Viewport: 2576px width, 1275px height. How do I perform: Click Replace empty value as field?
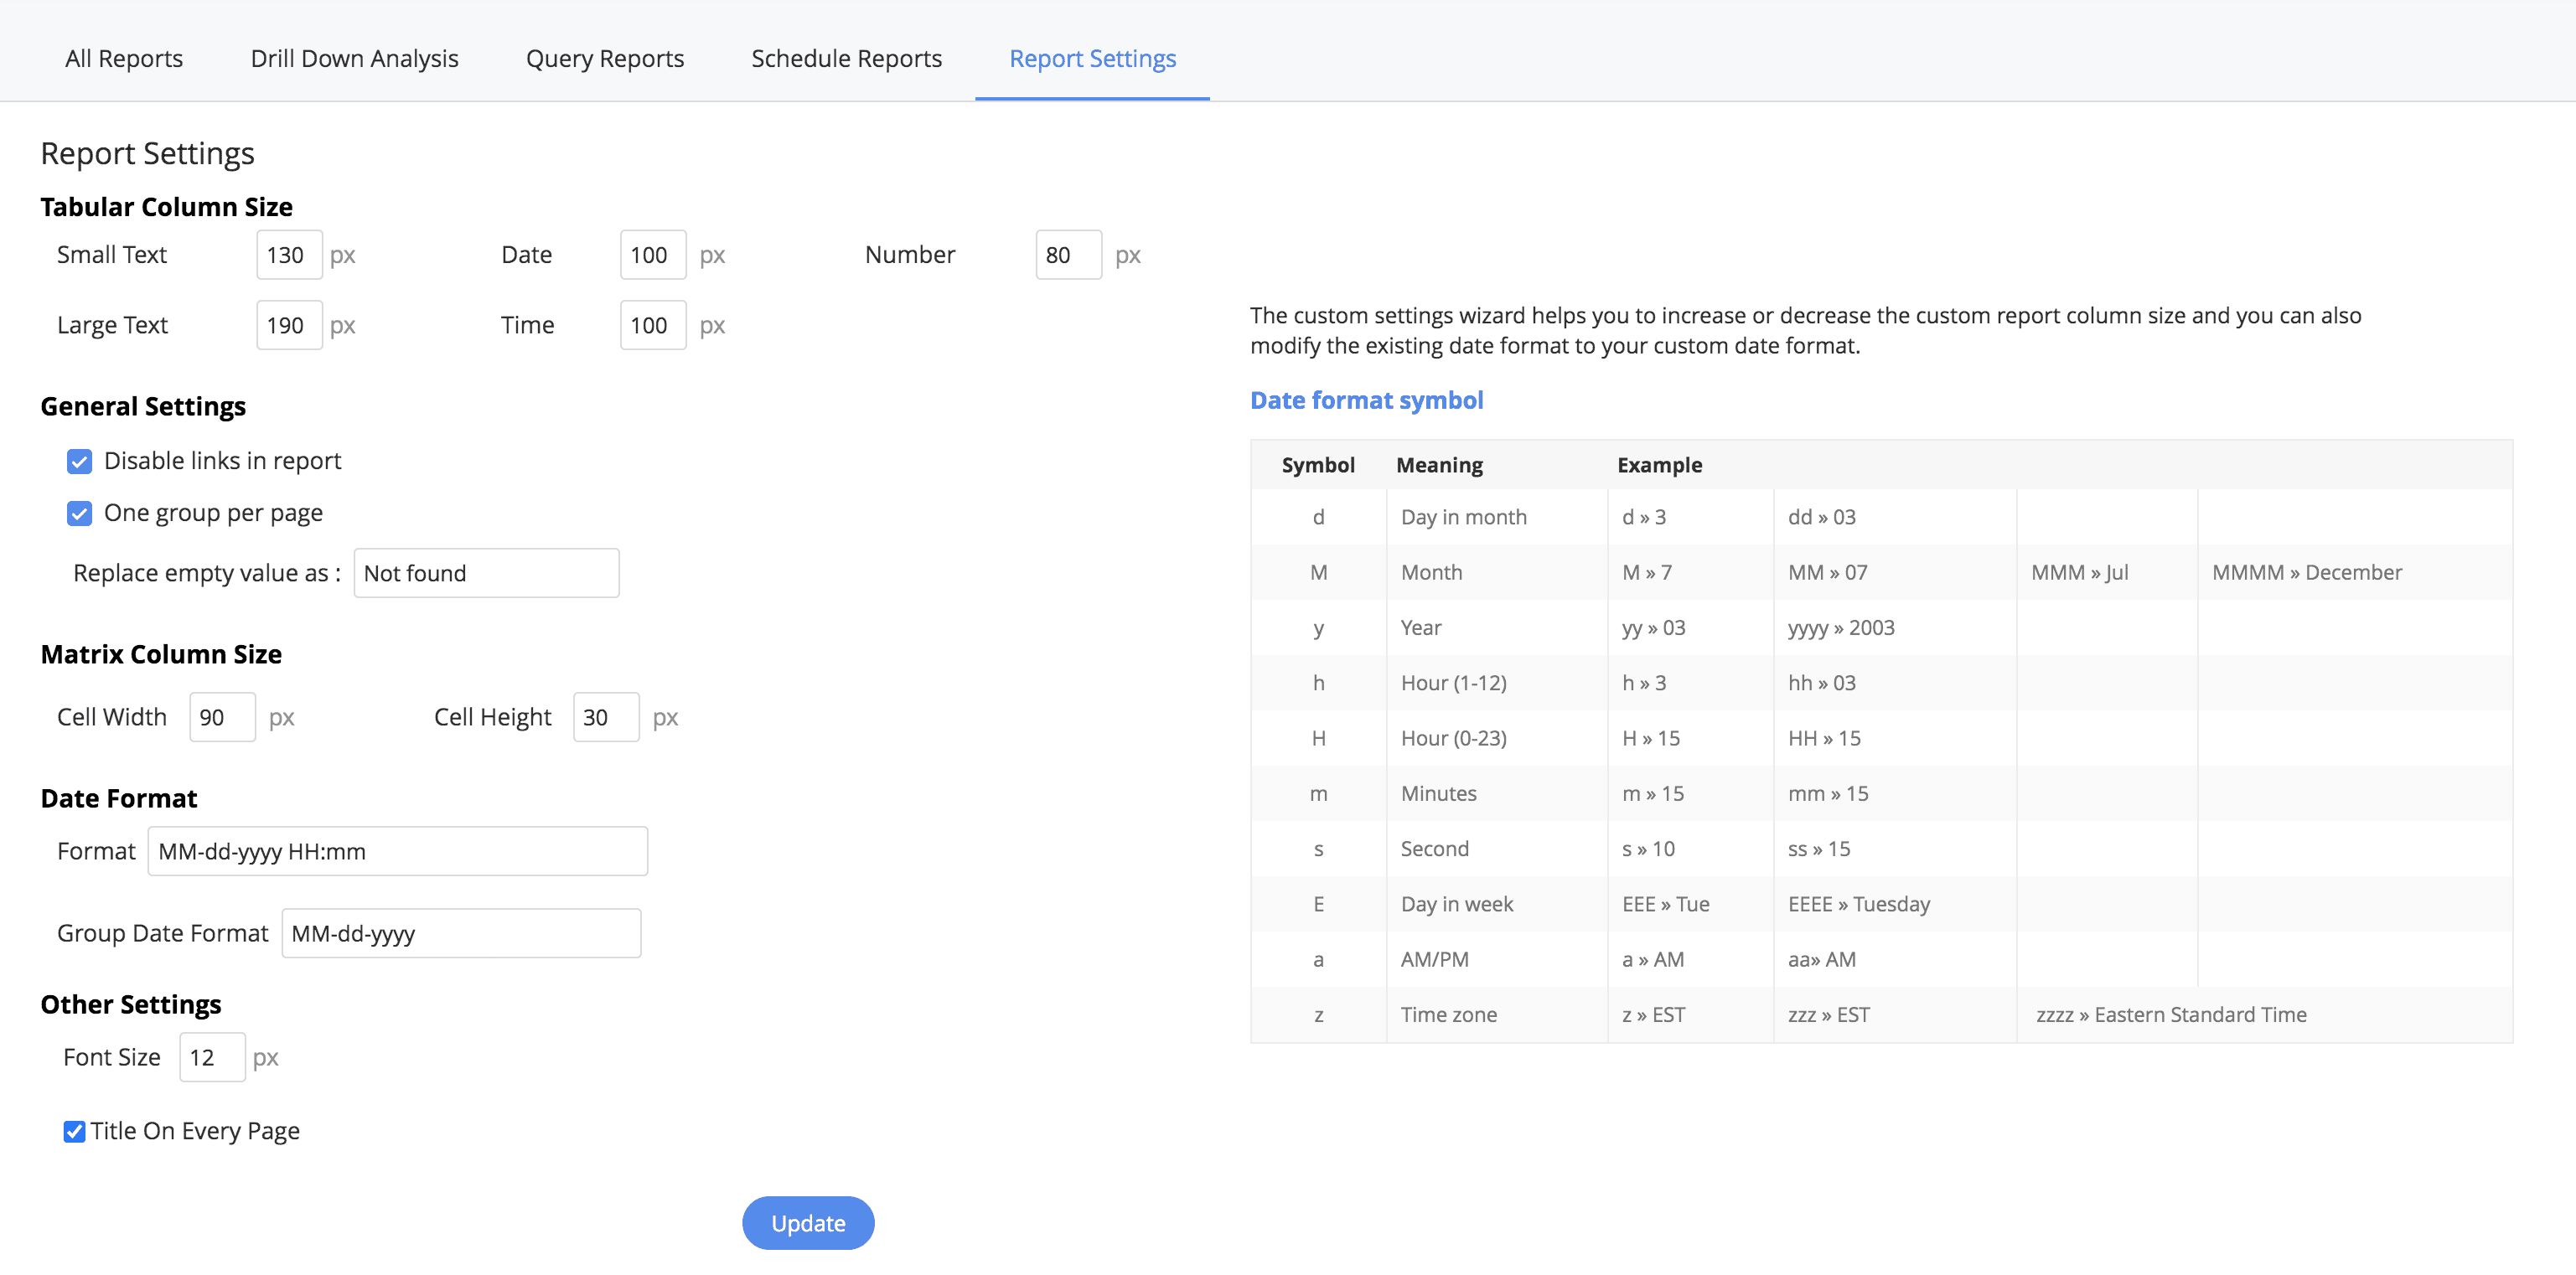pyautogui.click(x=486, y=573)
